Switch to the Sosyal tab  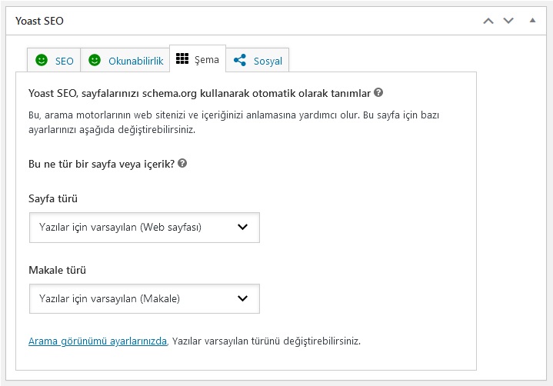pyautogui.click(x=258, y=60)
